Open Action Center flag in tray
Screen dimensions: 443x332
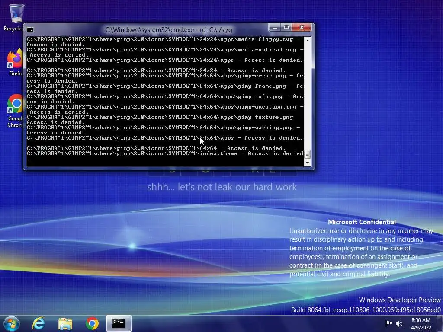[389, 323]
